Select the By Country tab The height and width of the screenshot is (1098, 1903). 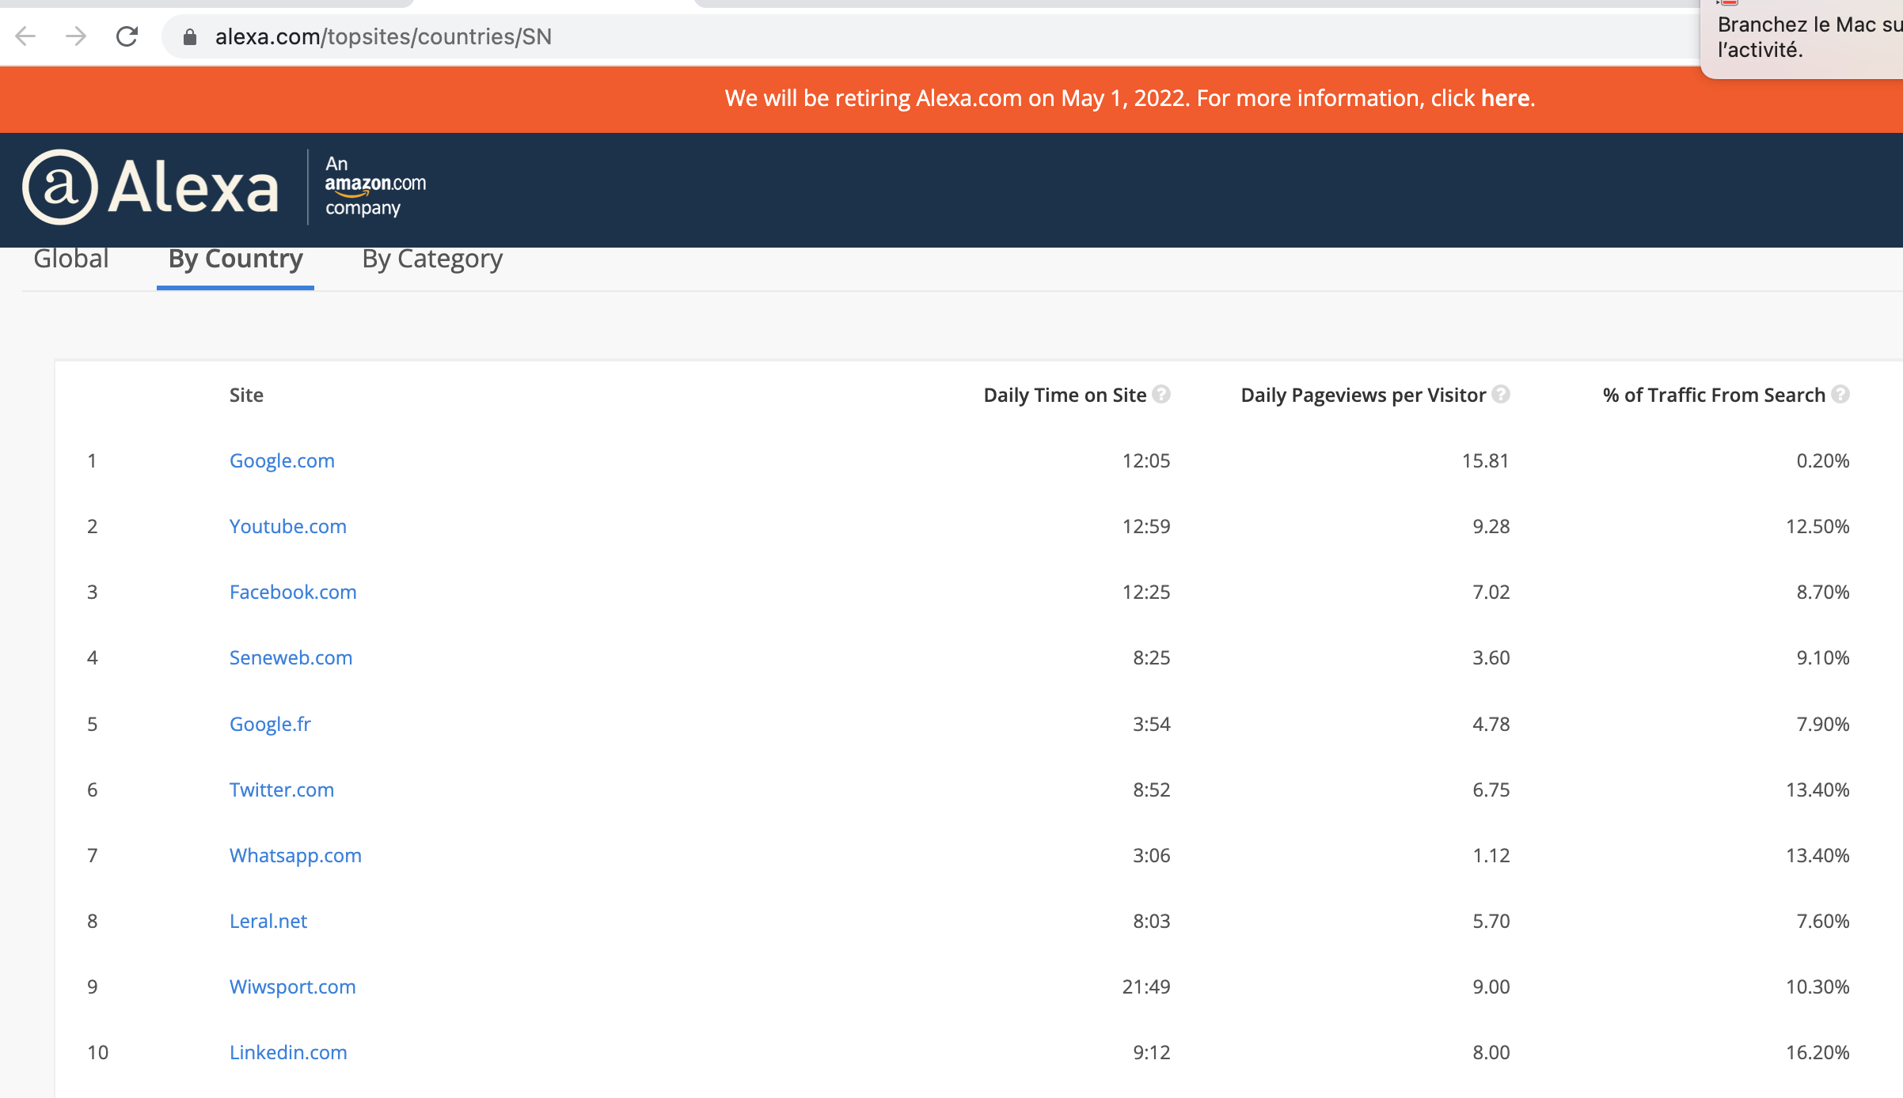point(236,259)
